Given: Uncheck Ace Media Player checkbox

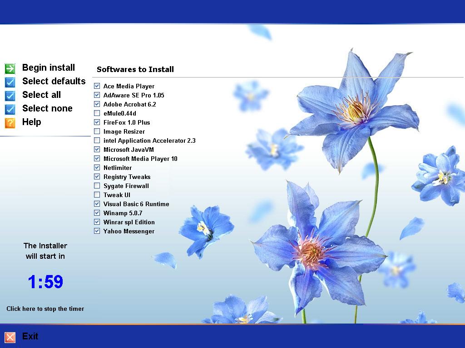Looking at the screenshot, I should 97,86.
